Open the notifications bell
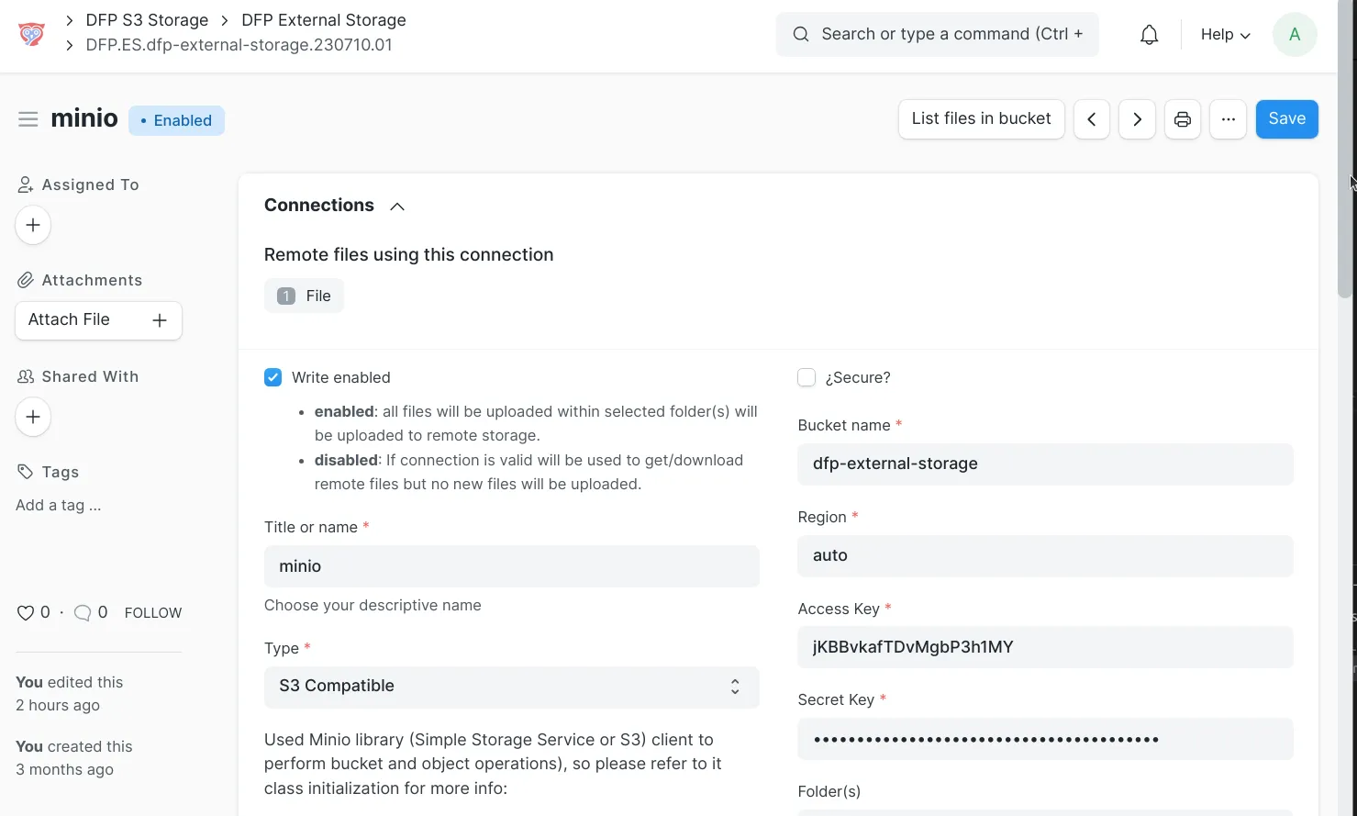 [x=1149, y=35]
